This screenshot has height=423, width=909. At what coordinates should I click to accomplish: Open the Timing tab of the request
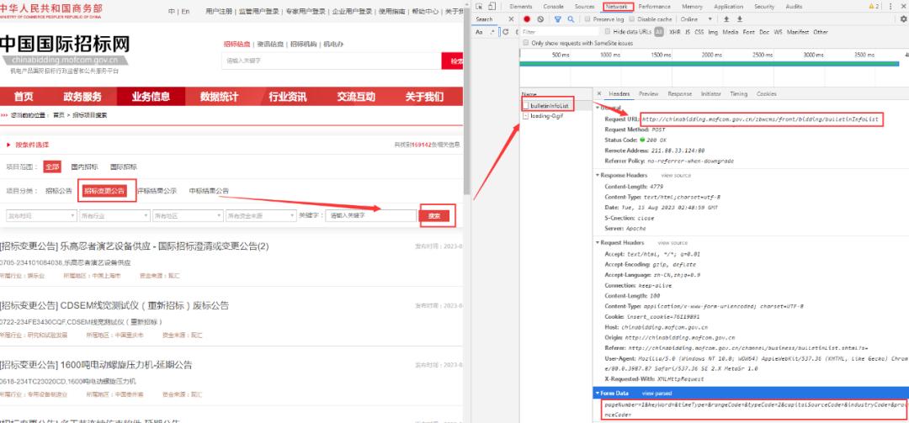(x=739, y=93)
